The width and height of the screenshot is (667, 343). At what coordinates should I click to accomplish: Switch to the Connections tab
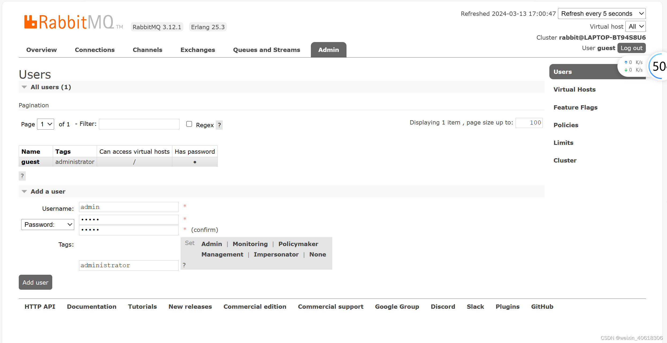pos(95,50)
